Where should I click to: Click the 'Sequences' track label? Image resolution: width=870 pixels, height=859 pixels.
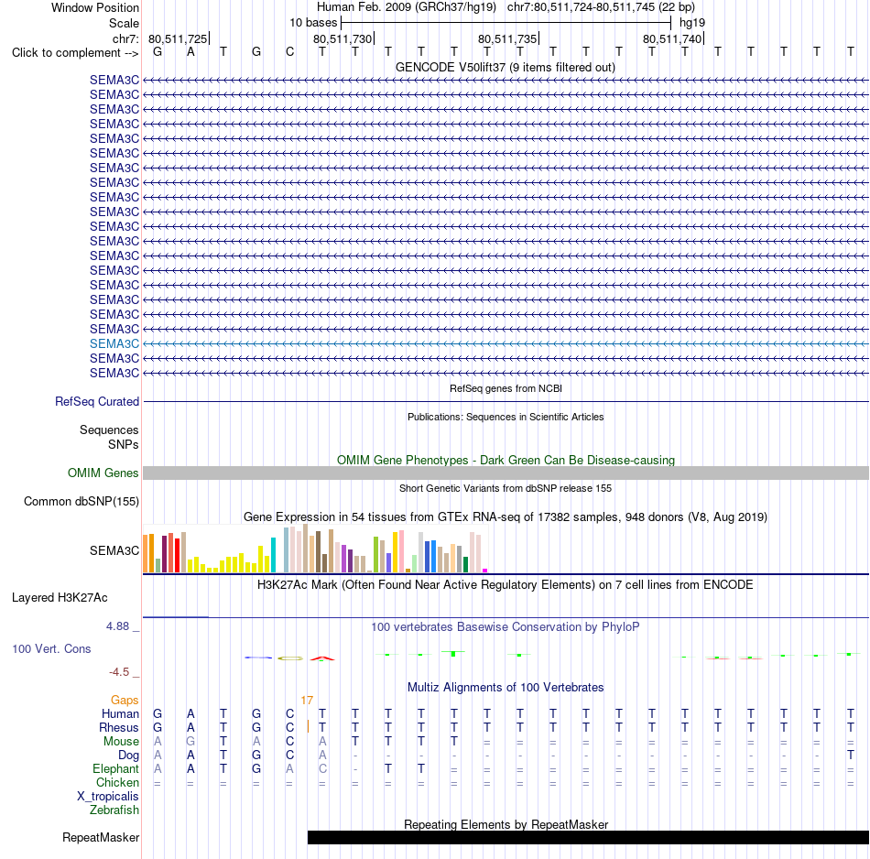pos(109,430)
